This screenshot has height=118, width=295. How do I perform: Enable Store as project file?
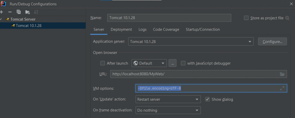[246, 18]
